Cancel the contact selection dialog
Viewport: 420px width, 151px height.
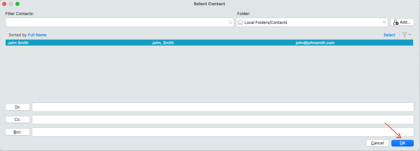pyautogui.click(x=378, y=143)
